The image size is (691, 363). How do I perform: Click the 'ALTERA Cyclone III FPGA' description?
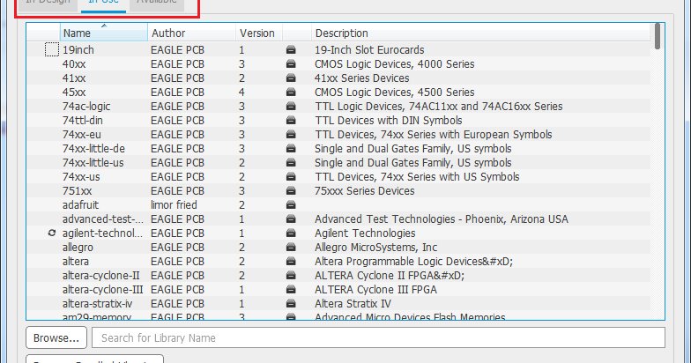375,289
